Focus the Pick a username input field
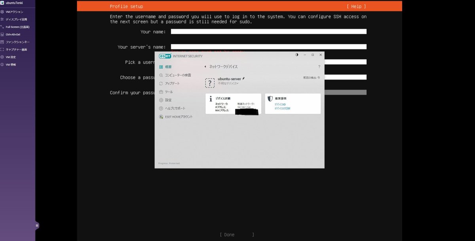This screenshot has height=241, width=475. point(345,62)
